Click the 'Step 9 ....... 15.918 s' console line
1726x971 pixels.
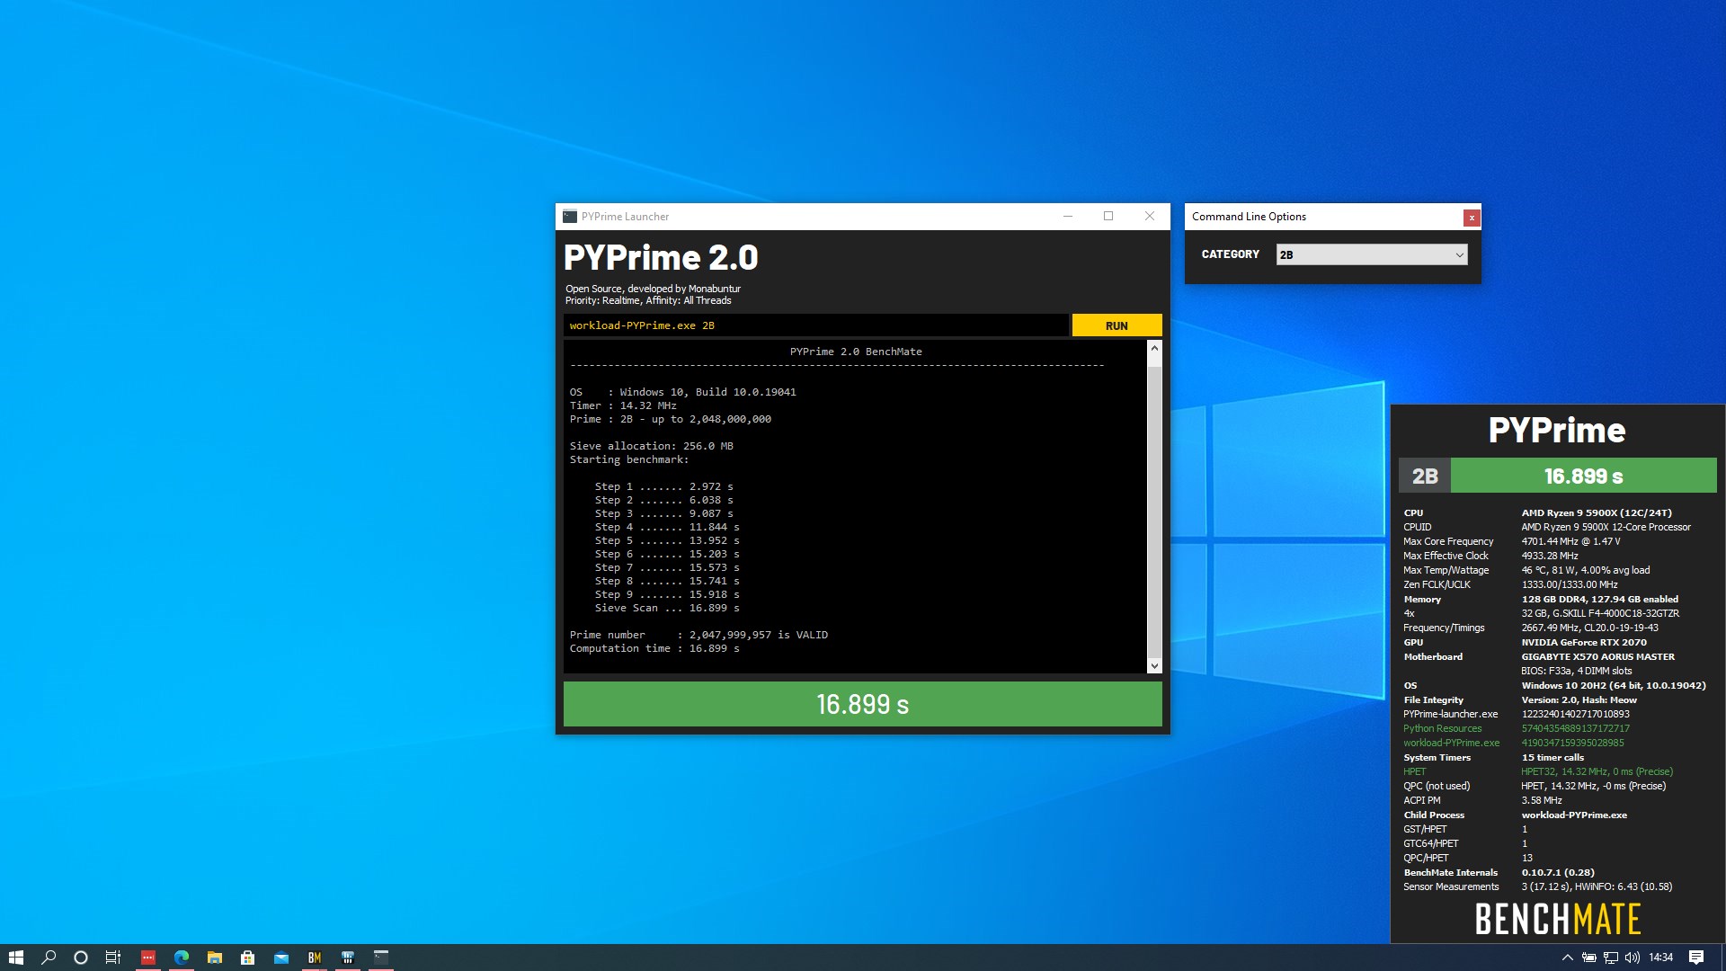(x=667, y=594)
